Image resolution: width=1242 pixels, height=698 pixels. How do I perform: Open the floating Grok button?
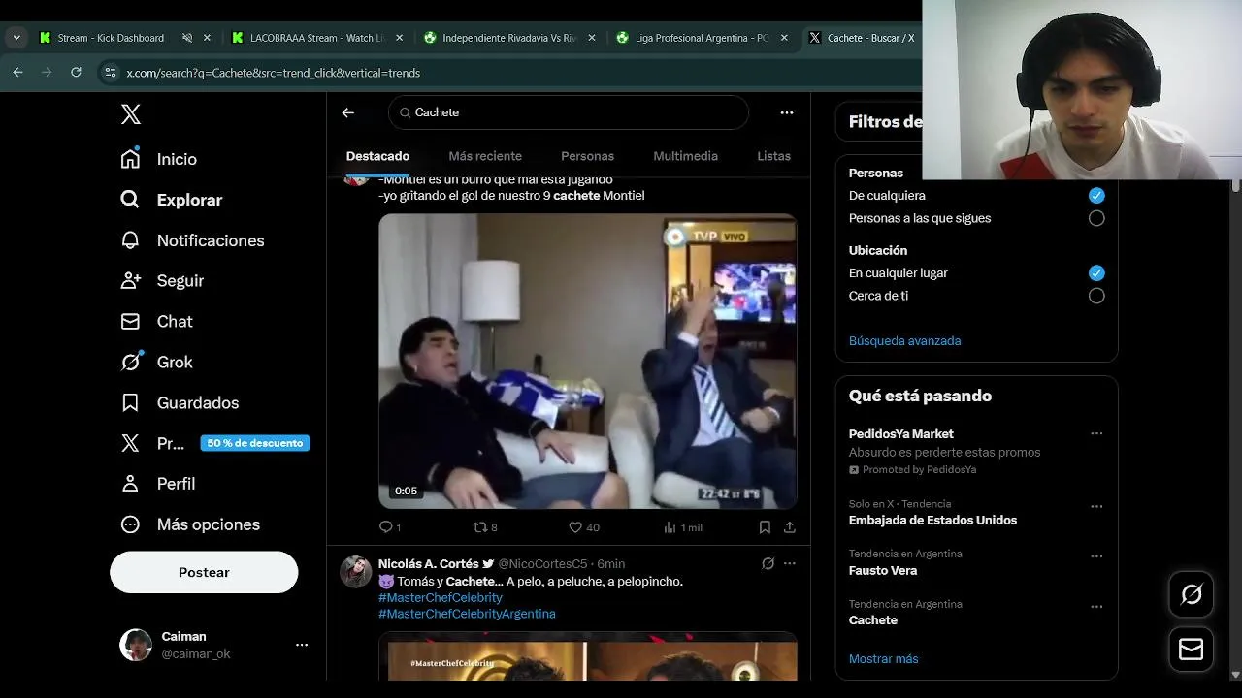(1192, 594)
